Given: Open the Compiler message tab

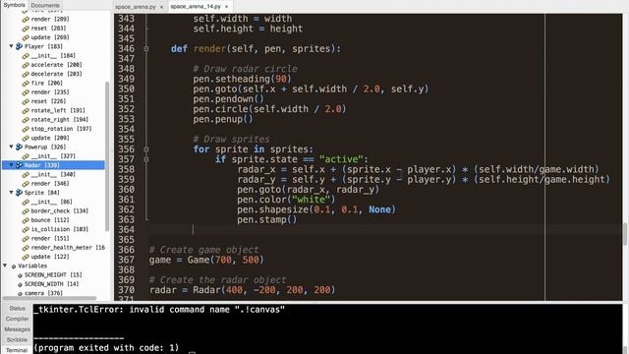Looking at the screenshot, I should [x=17, y=319].
